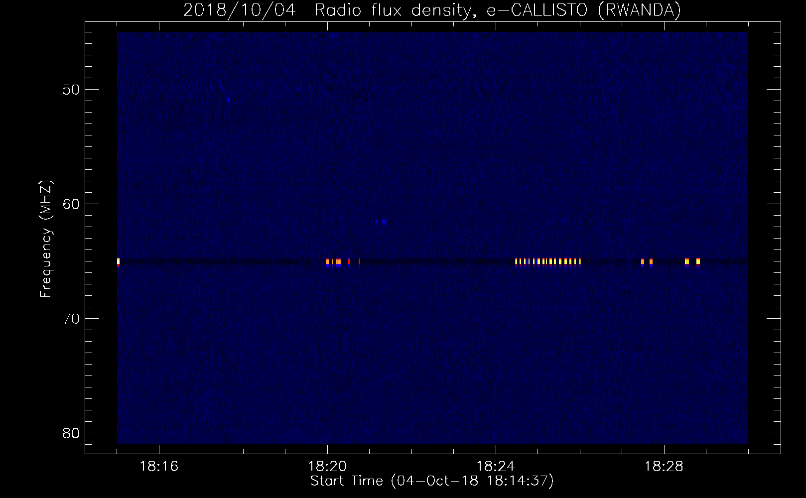Screen dimensions: 806x498
Task: Click the 60 frequency tick label
Action: [x=70, y=204]
